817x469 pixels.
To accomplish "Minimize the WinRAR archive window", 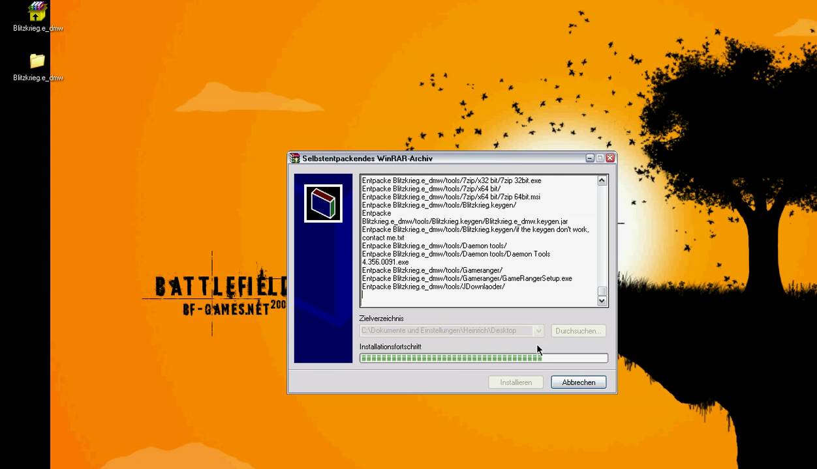I will [590, 158].
